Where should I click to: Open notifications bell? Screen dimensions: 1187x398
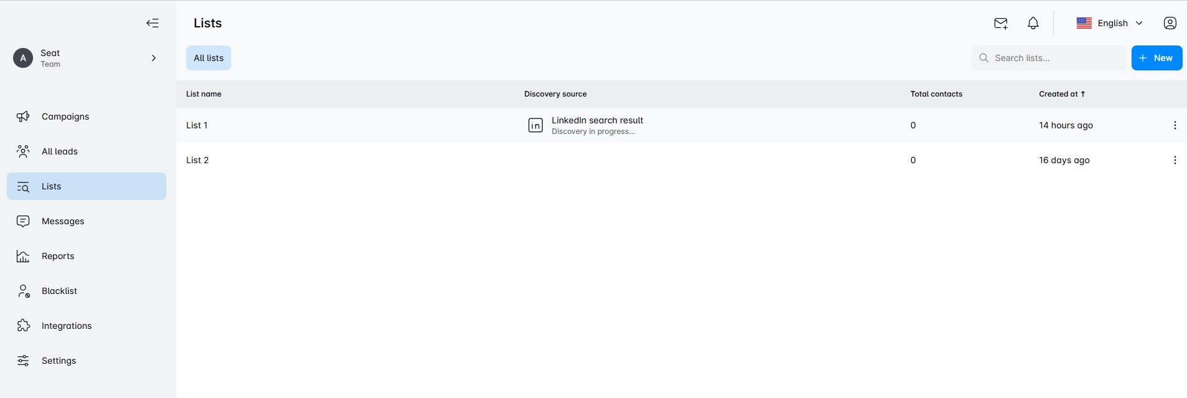click(1033, 23)
